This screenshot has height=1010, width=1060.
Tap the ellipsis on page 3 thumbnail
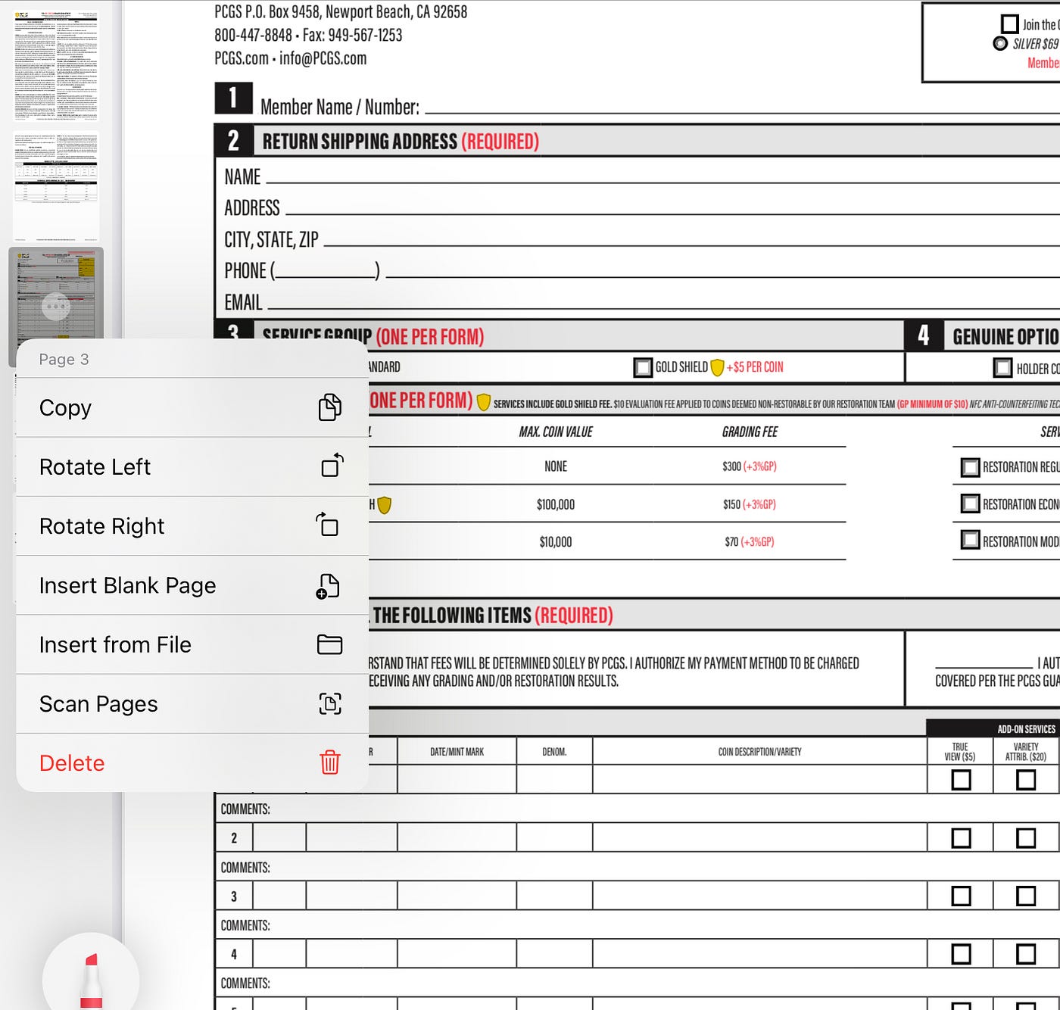[56, 307]
